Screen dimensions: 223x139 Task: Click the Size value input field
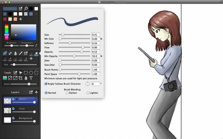tap(96, 34)
